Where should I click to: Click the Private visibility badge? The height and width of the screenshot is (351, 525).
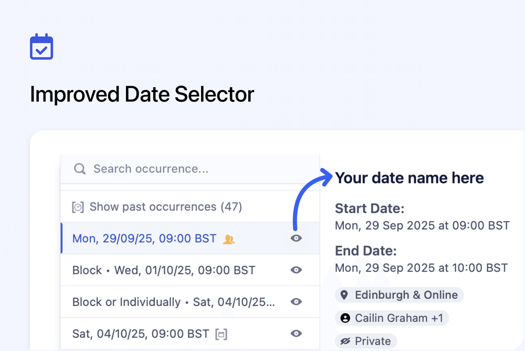(x=366, y=341)
